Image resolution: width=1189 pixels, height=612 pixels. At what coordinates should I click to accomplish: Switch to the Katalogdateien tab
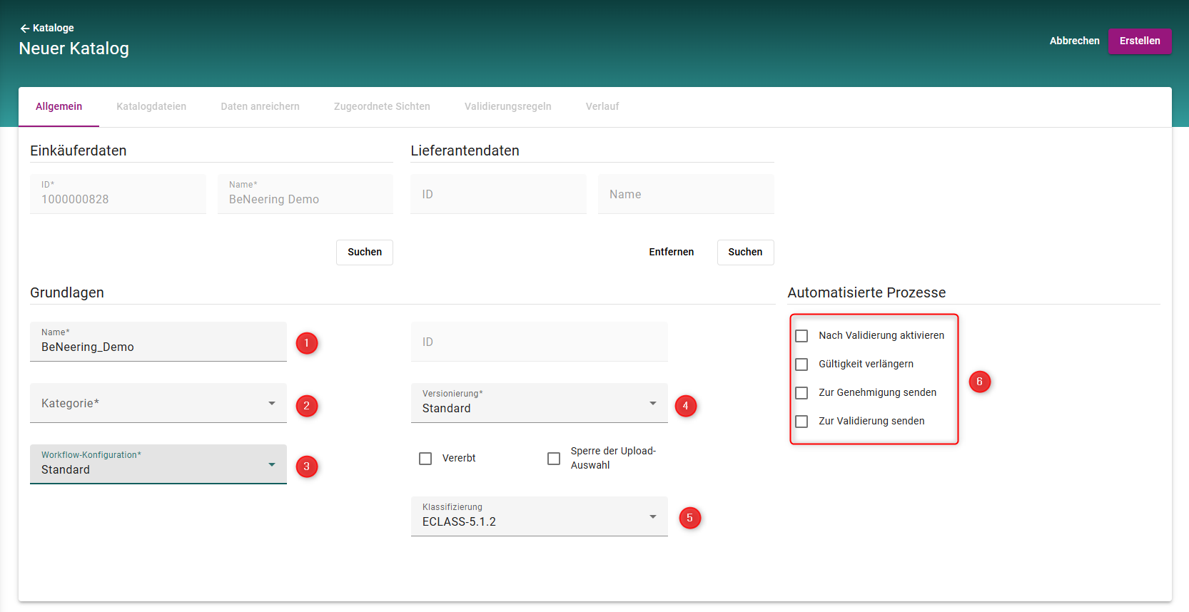[x=151, y=107]
